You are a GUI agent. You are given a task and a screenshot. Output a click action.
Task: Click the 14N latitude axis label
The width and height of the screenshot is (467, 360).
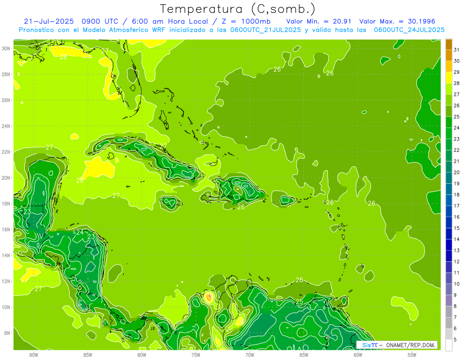[x=6, y=256]
